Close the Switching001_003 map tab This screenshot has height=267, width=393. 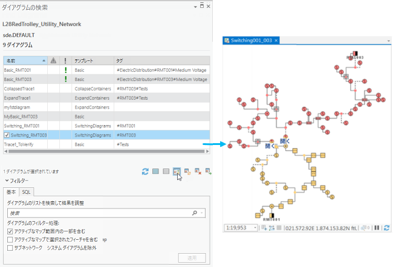coord(276,40)
